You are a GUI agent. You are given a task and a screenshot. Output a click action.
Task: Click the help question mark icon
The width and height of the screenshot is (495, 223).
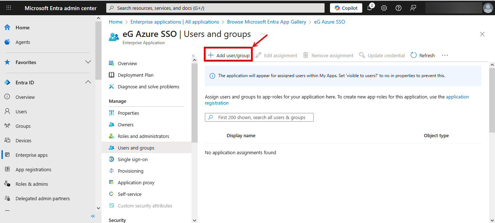coord(399,8)
